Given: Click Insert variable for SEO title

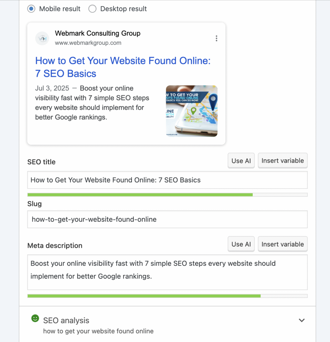Looking at the screenshot, I should (x=283, y=161).
